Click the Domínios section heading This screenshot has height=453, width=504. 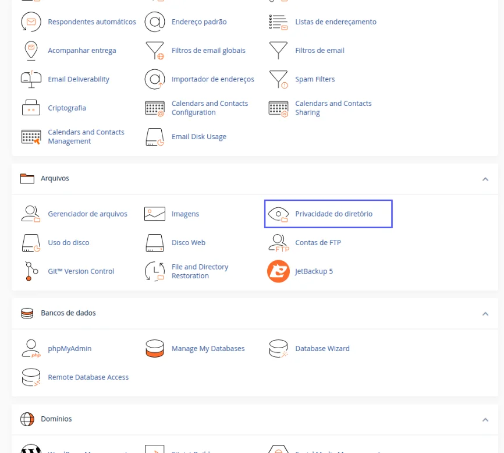[56, 419]
